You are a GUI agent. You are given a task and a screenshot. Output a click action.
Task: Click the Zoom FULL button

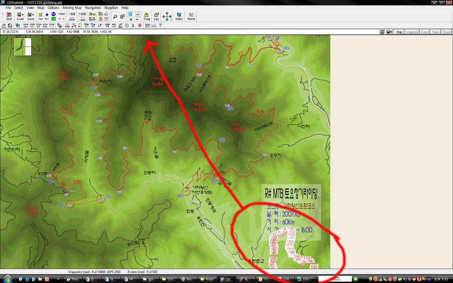point(45,25)
